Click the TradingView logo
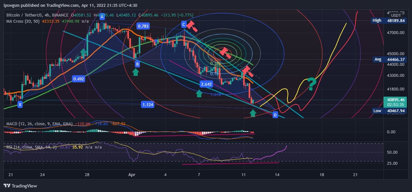This screenshot has height=192, width=412. click(x=20, y=186)
